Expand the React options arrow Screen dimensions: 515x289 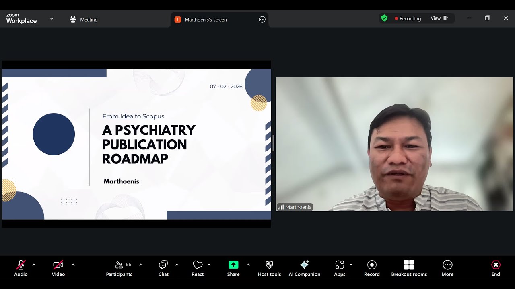(x=209, y=265)
